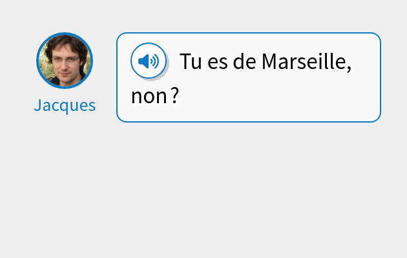Click the letter "J" in the name Jacques

(x=37, y=105)
